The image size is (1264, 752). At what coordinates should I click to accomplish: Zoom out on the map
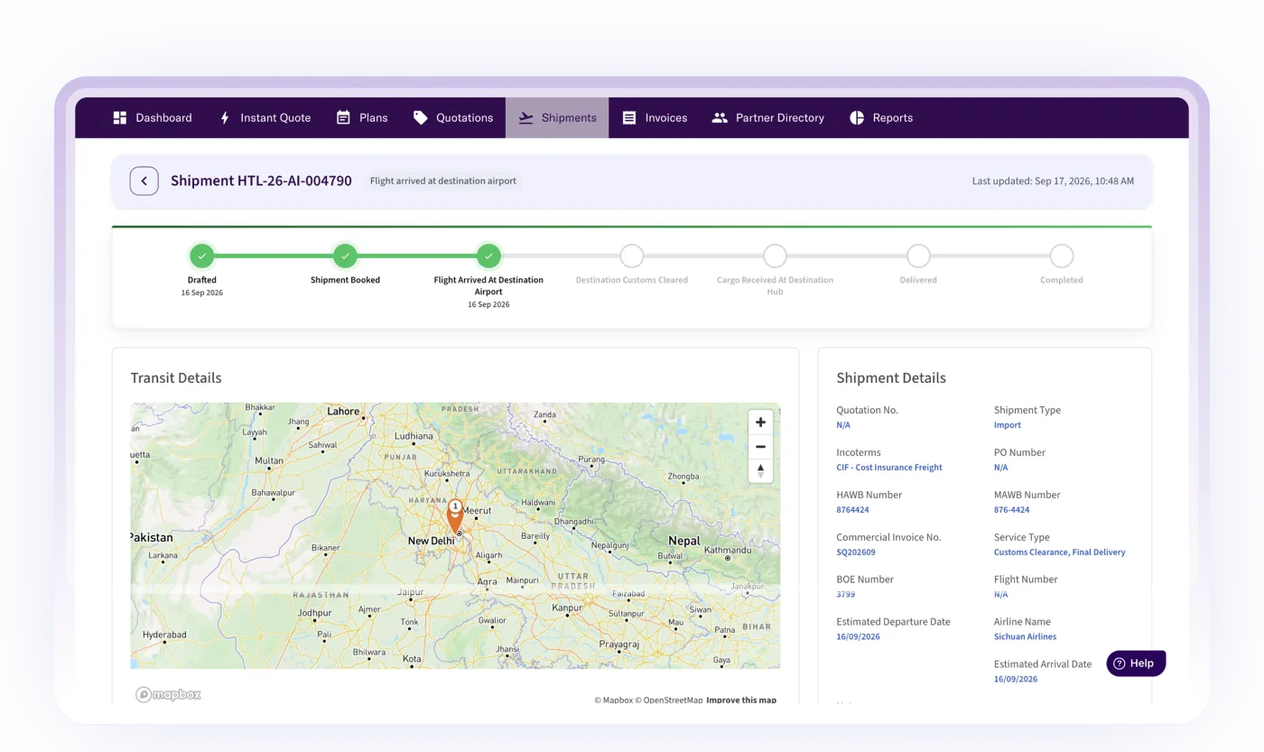760,447
